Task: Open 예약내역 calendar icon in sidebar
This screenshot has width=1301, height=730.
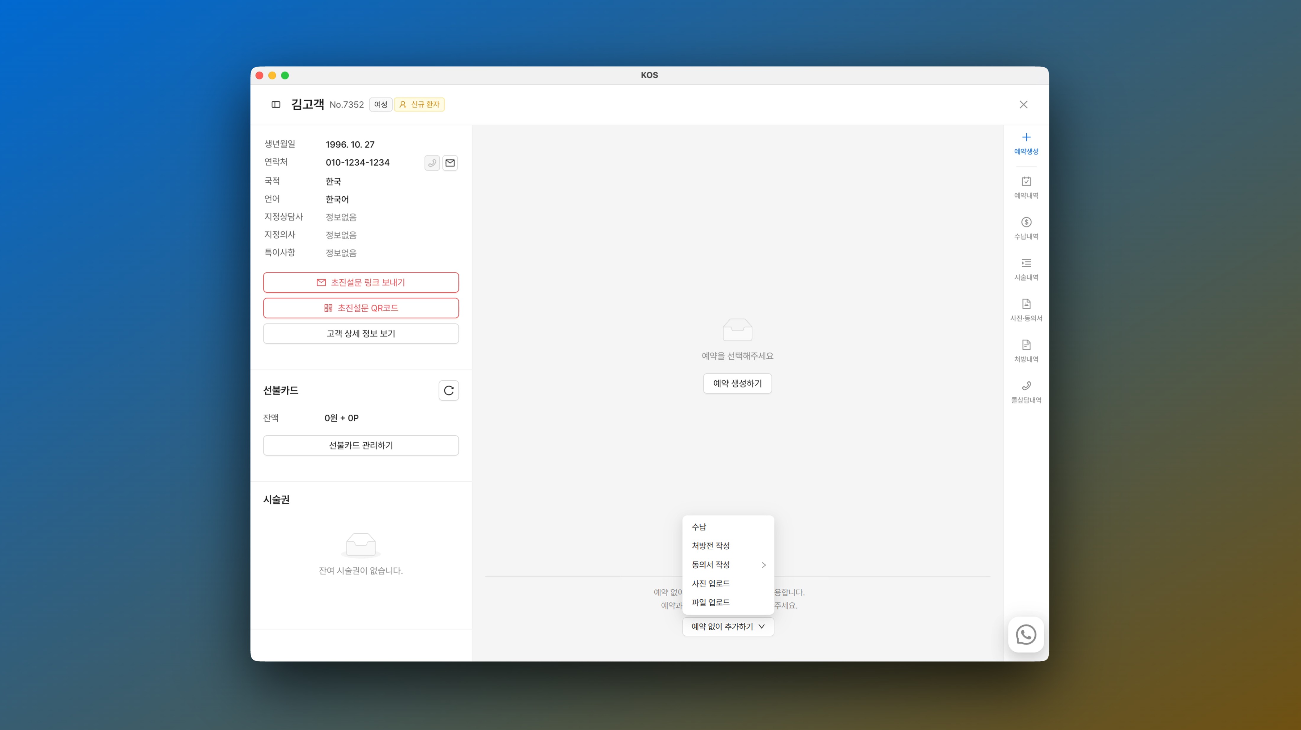Action: point(1026,181)
